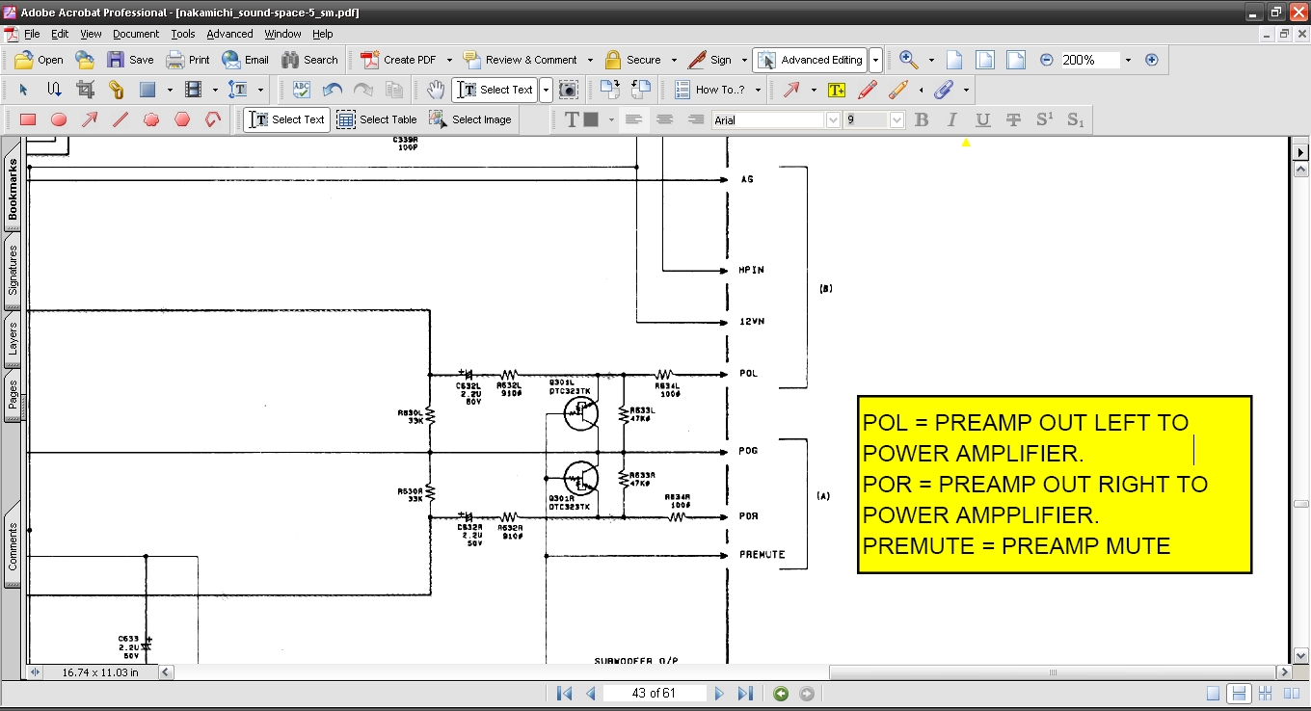Screen dimensions: 1311x711
Task: Open the Advanced menu
Action: coord(229,34)
